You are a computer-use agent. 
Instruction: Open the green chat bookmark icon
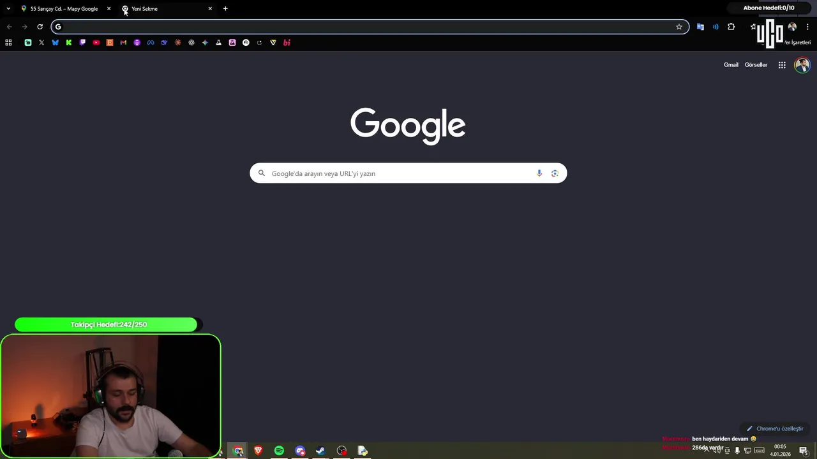[28, 43]
